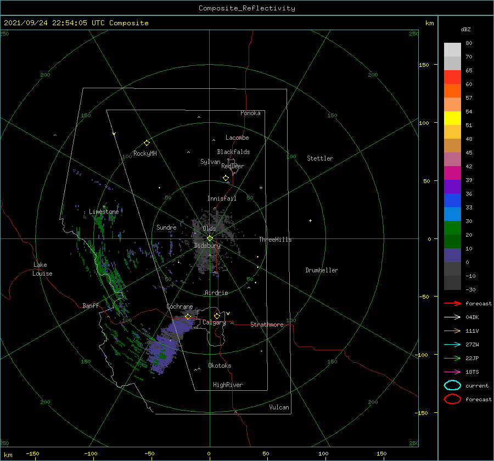The image size is (494, 461).
Task: Click the red 65 dBZ color swatch
Action: [x=452, y=77]
